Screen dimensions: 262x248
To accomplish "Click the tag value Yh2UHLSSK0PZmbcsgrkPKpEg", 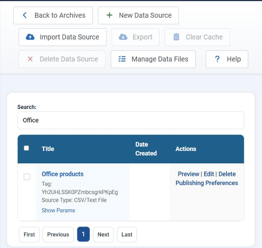I will tap(80, 192).
